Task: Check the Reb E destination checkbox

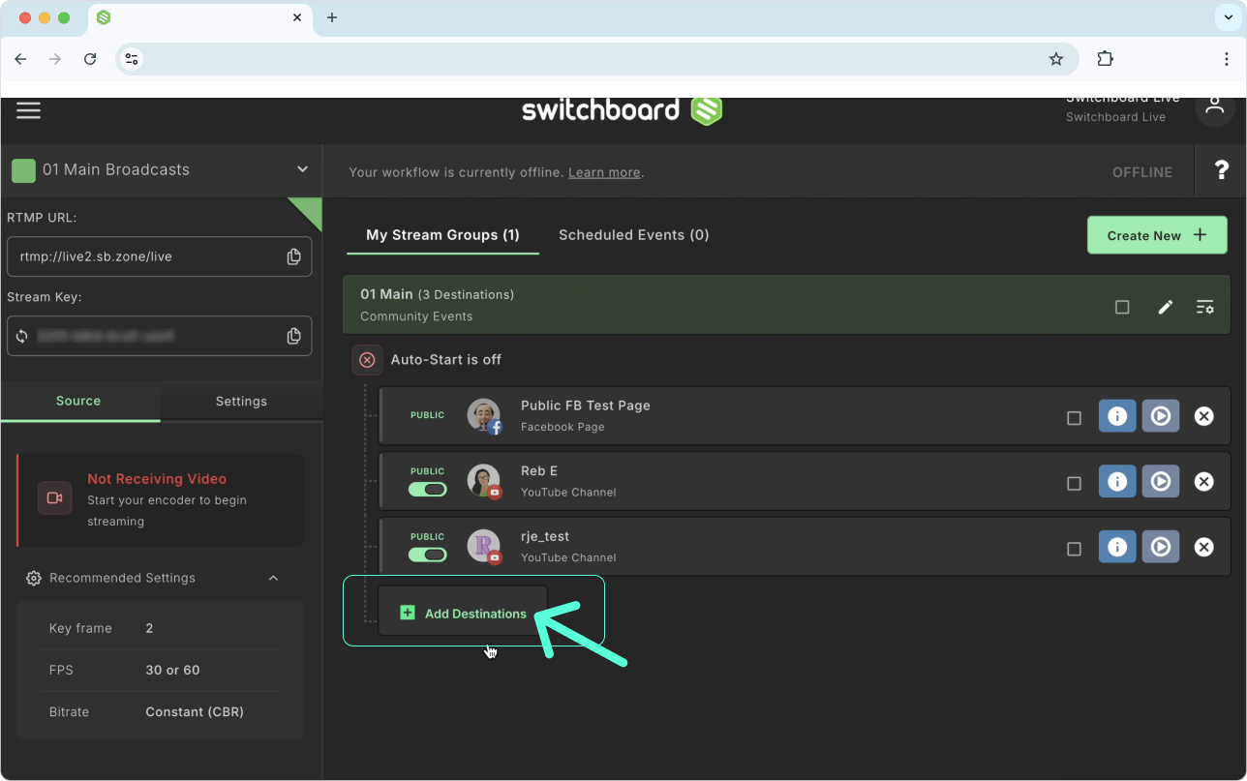Action: (x=1074, y=483)
